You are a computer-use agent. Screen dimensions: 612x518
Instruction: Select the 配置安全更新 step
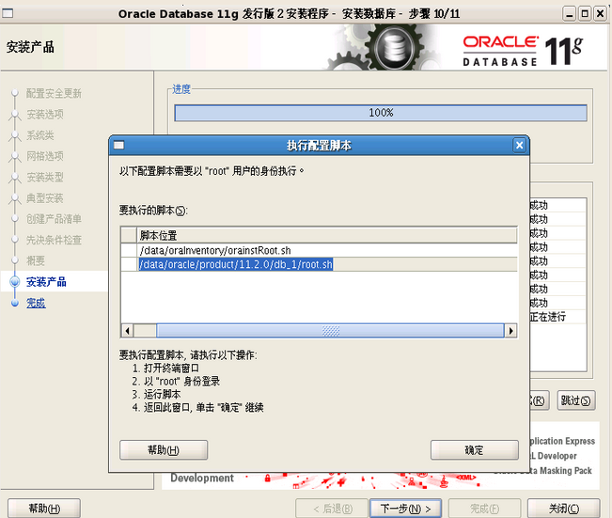point(54,93)
